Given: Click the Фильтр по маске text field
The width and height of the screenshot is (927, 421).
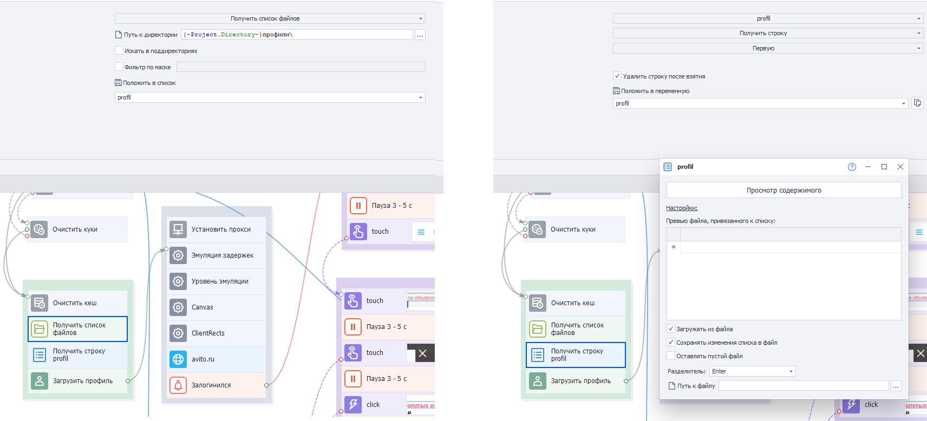Looking at the screenshot, I should (301, 67).
